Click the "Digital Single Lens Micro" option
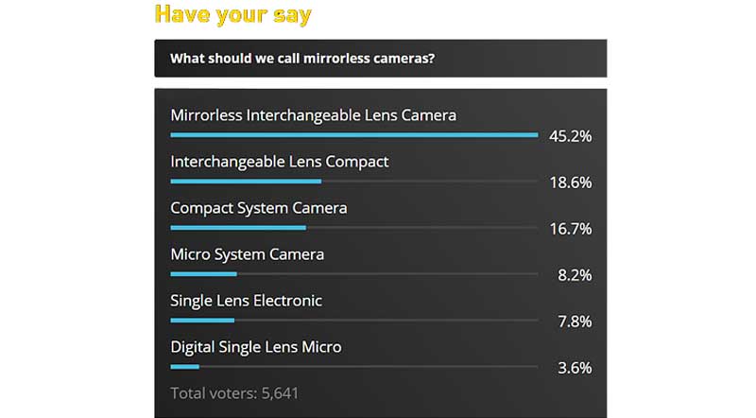 [x=256, y=347]
